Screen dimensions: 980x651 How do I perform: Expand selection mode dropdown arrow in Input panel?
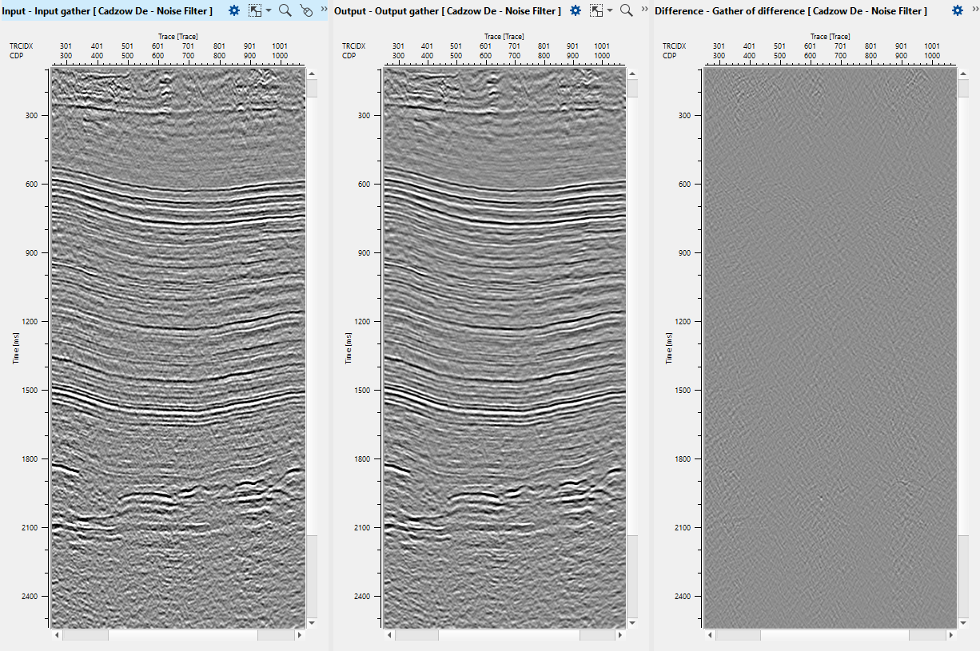pos(269,10)
